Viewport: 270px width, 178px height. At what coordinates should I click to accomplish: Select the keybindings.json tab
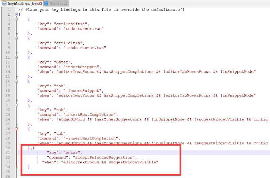coord(22,3)
